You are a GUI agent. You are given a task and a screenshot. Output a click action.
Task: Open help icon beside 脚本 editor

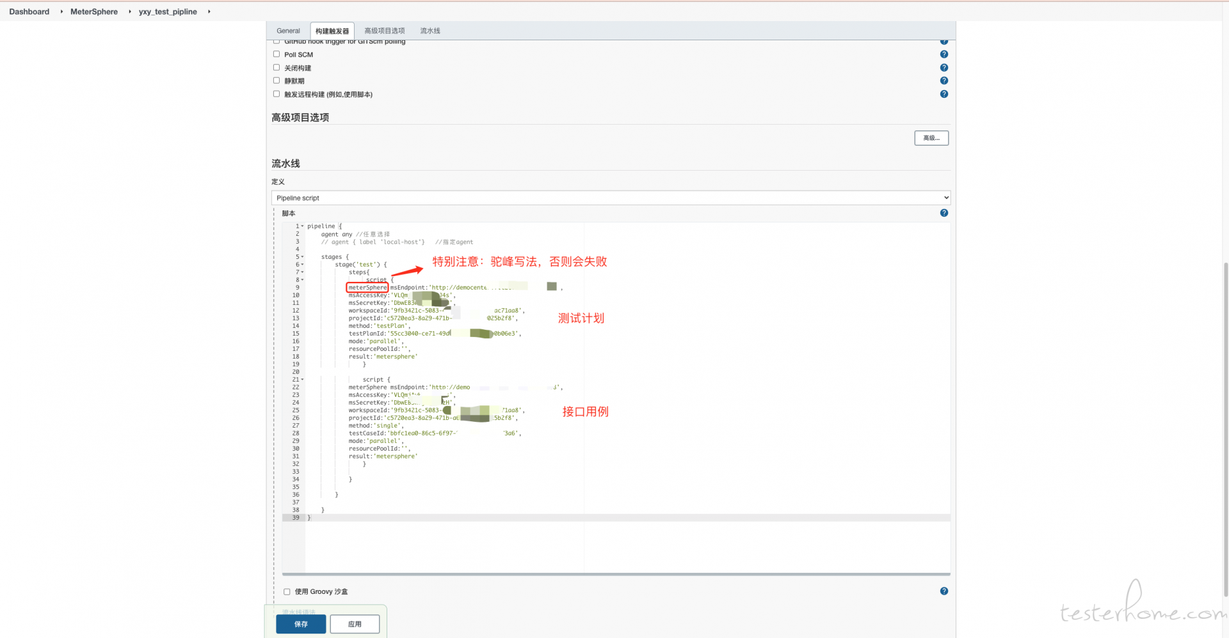pyautogui.click(x=944, y=213)
